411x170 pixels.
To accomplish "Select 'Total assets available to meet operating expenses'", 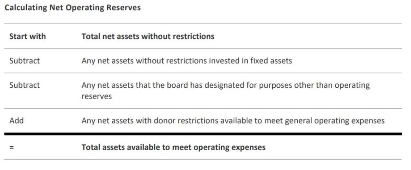I will (173, 147).
